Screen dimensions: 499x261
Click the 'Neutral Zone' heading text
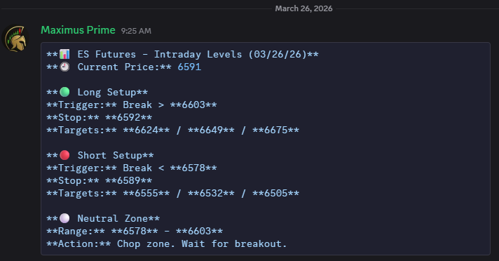(x=113, y=219)
